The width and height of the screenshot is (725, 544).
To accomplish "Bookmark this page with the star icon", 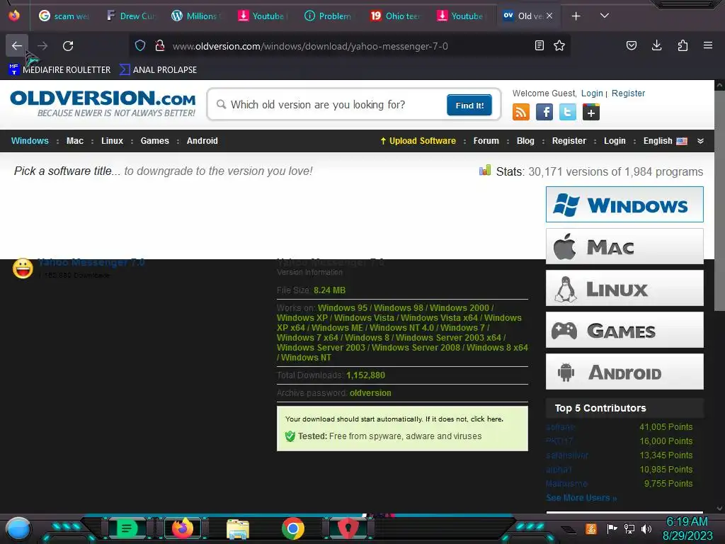I will [x=559, y=45].
